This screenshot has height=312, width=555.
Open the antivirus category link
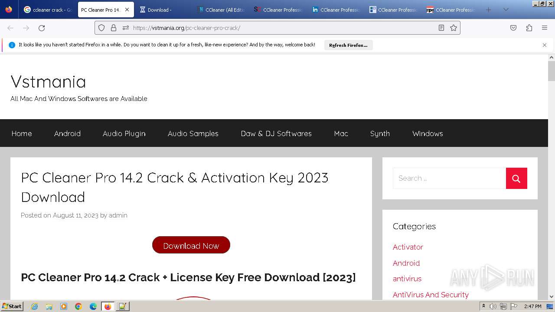pyautogui.click(x=407, y=279)
